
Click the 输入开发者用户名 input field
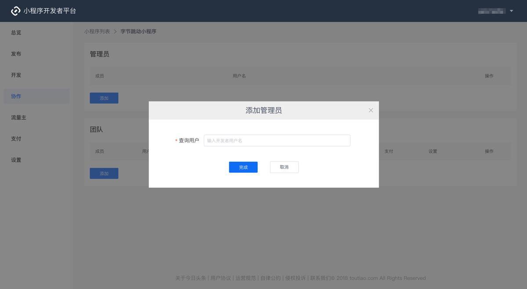point(277,140)
